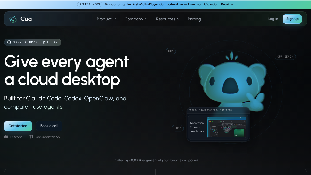Expand the Company dropdown menu

[136, 19]
